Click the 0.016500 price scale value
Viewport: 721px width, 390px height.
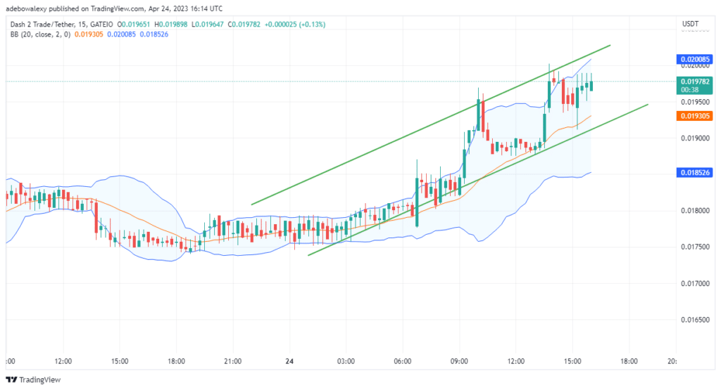click(x=695, y=320)
